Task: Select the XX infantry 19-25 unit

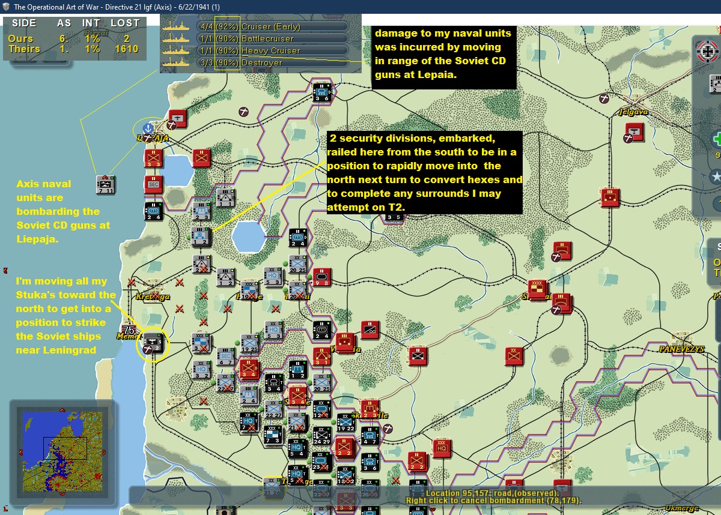Action: pyautogui.click(x=249, y=344)
